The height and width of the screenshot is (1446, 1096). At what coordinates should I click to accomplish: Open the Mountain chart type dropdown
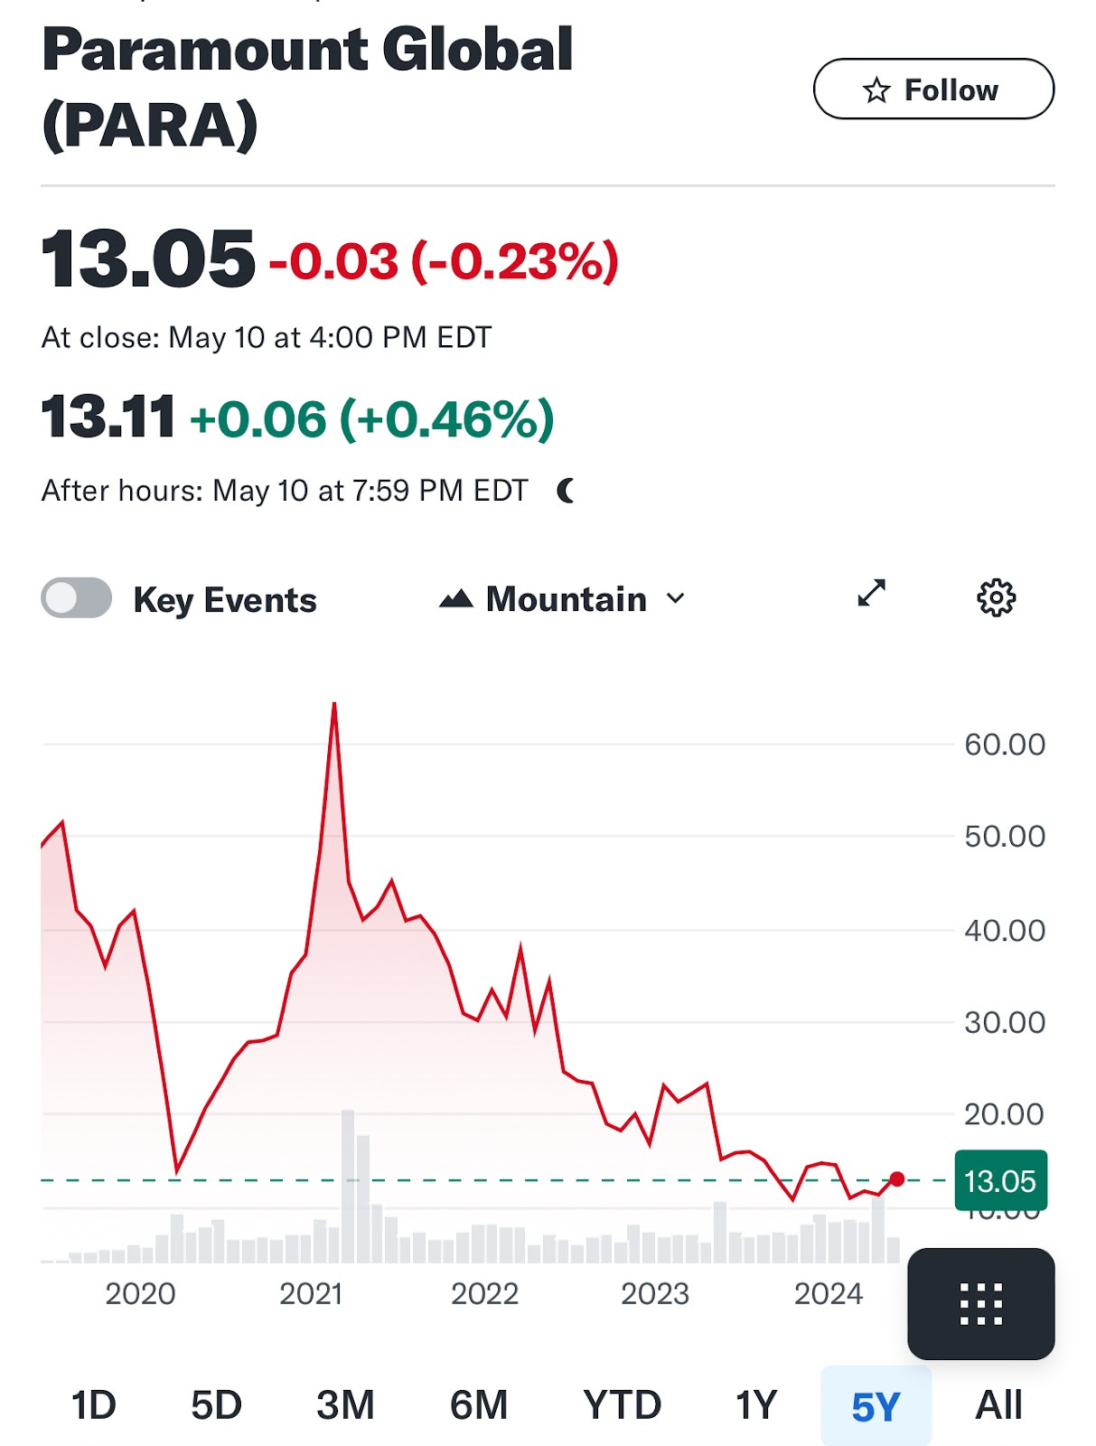562,598
